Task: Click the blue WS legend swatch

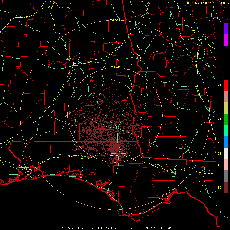Action: (x=226, y=142)
